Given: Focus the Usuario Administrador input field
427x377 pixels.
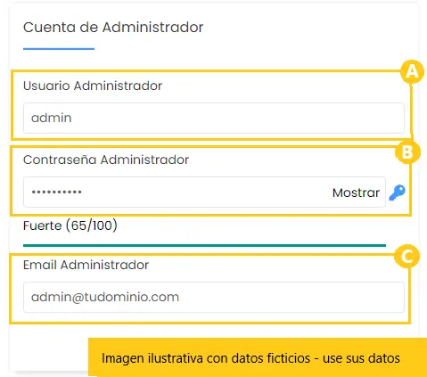Looking at the screenshot, I should click(x=214, y=118).
